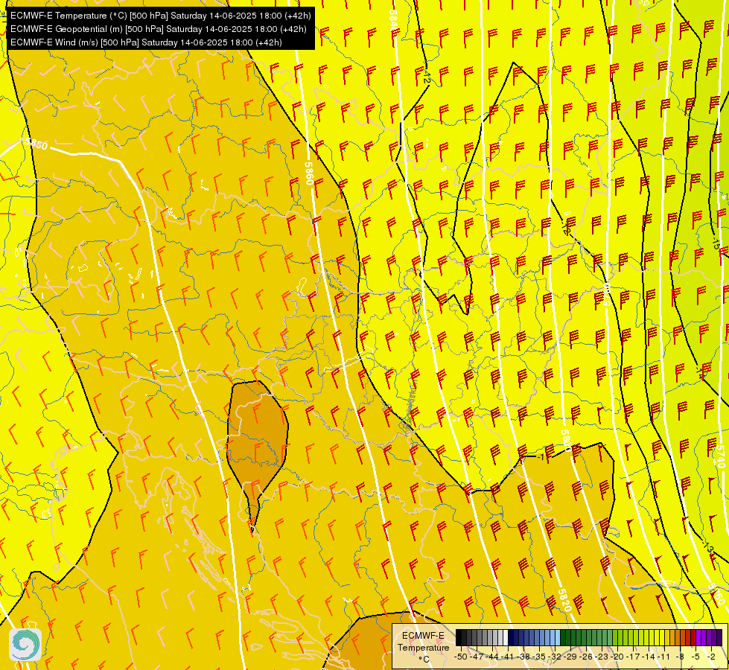Click the -23 legend tick label

602,657
